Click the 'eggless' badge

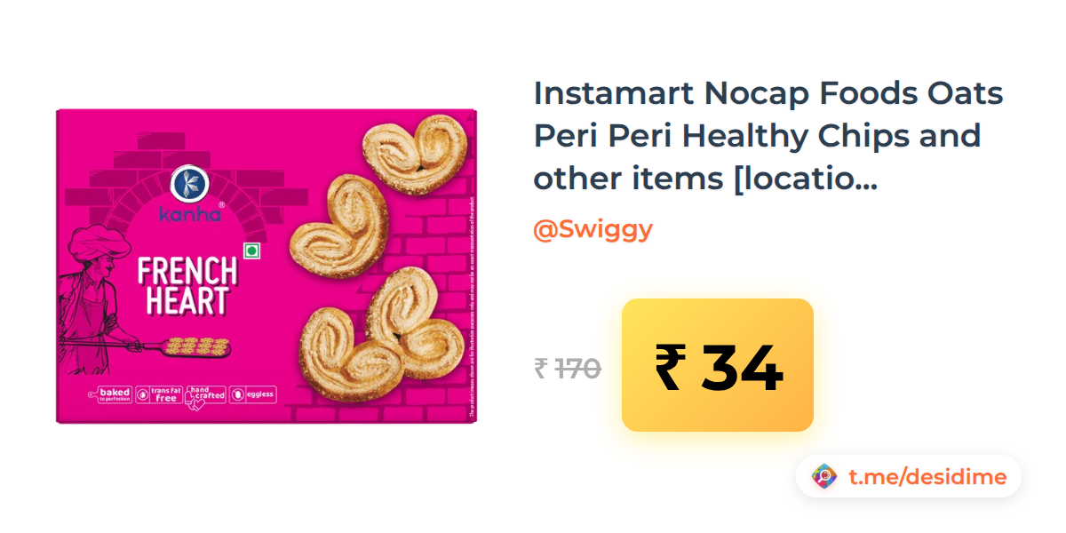tap(253, 395)
